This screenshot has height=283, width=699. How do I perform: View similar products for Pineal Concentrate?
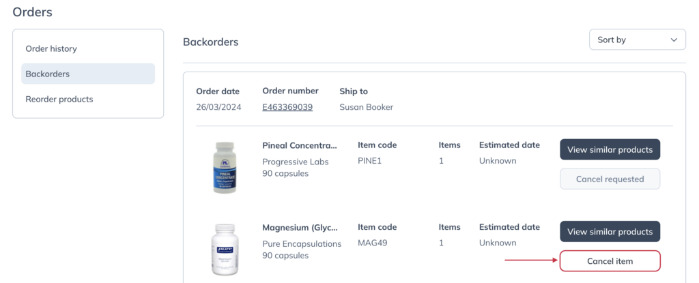point(610,149)
